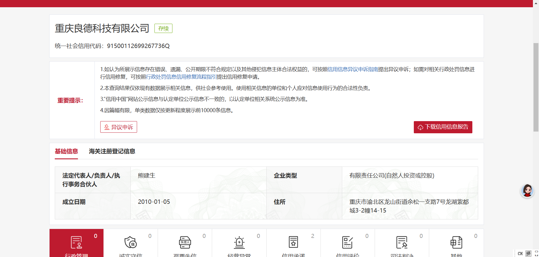Select the 行政管理 category icon
This screenshot has width=539, height=257.
77,242
